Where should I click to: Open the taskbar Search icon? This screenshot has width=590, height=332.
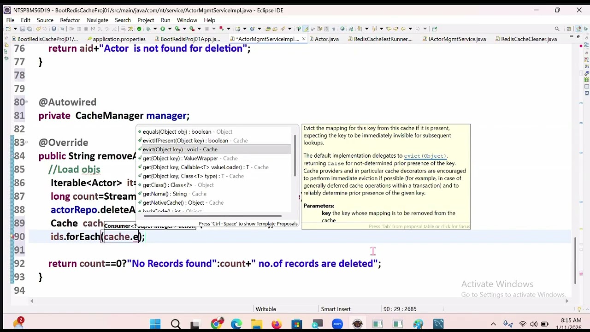[x=175, y=324]
